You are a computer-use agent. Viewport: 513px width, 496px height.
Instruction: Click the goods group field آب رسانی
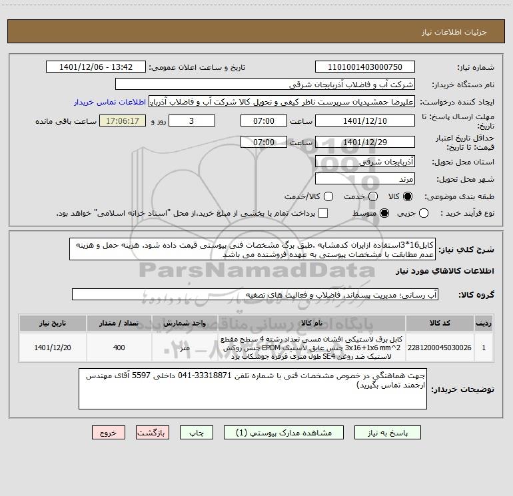click(255, 294)
